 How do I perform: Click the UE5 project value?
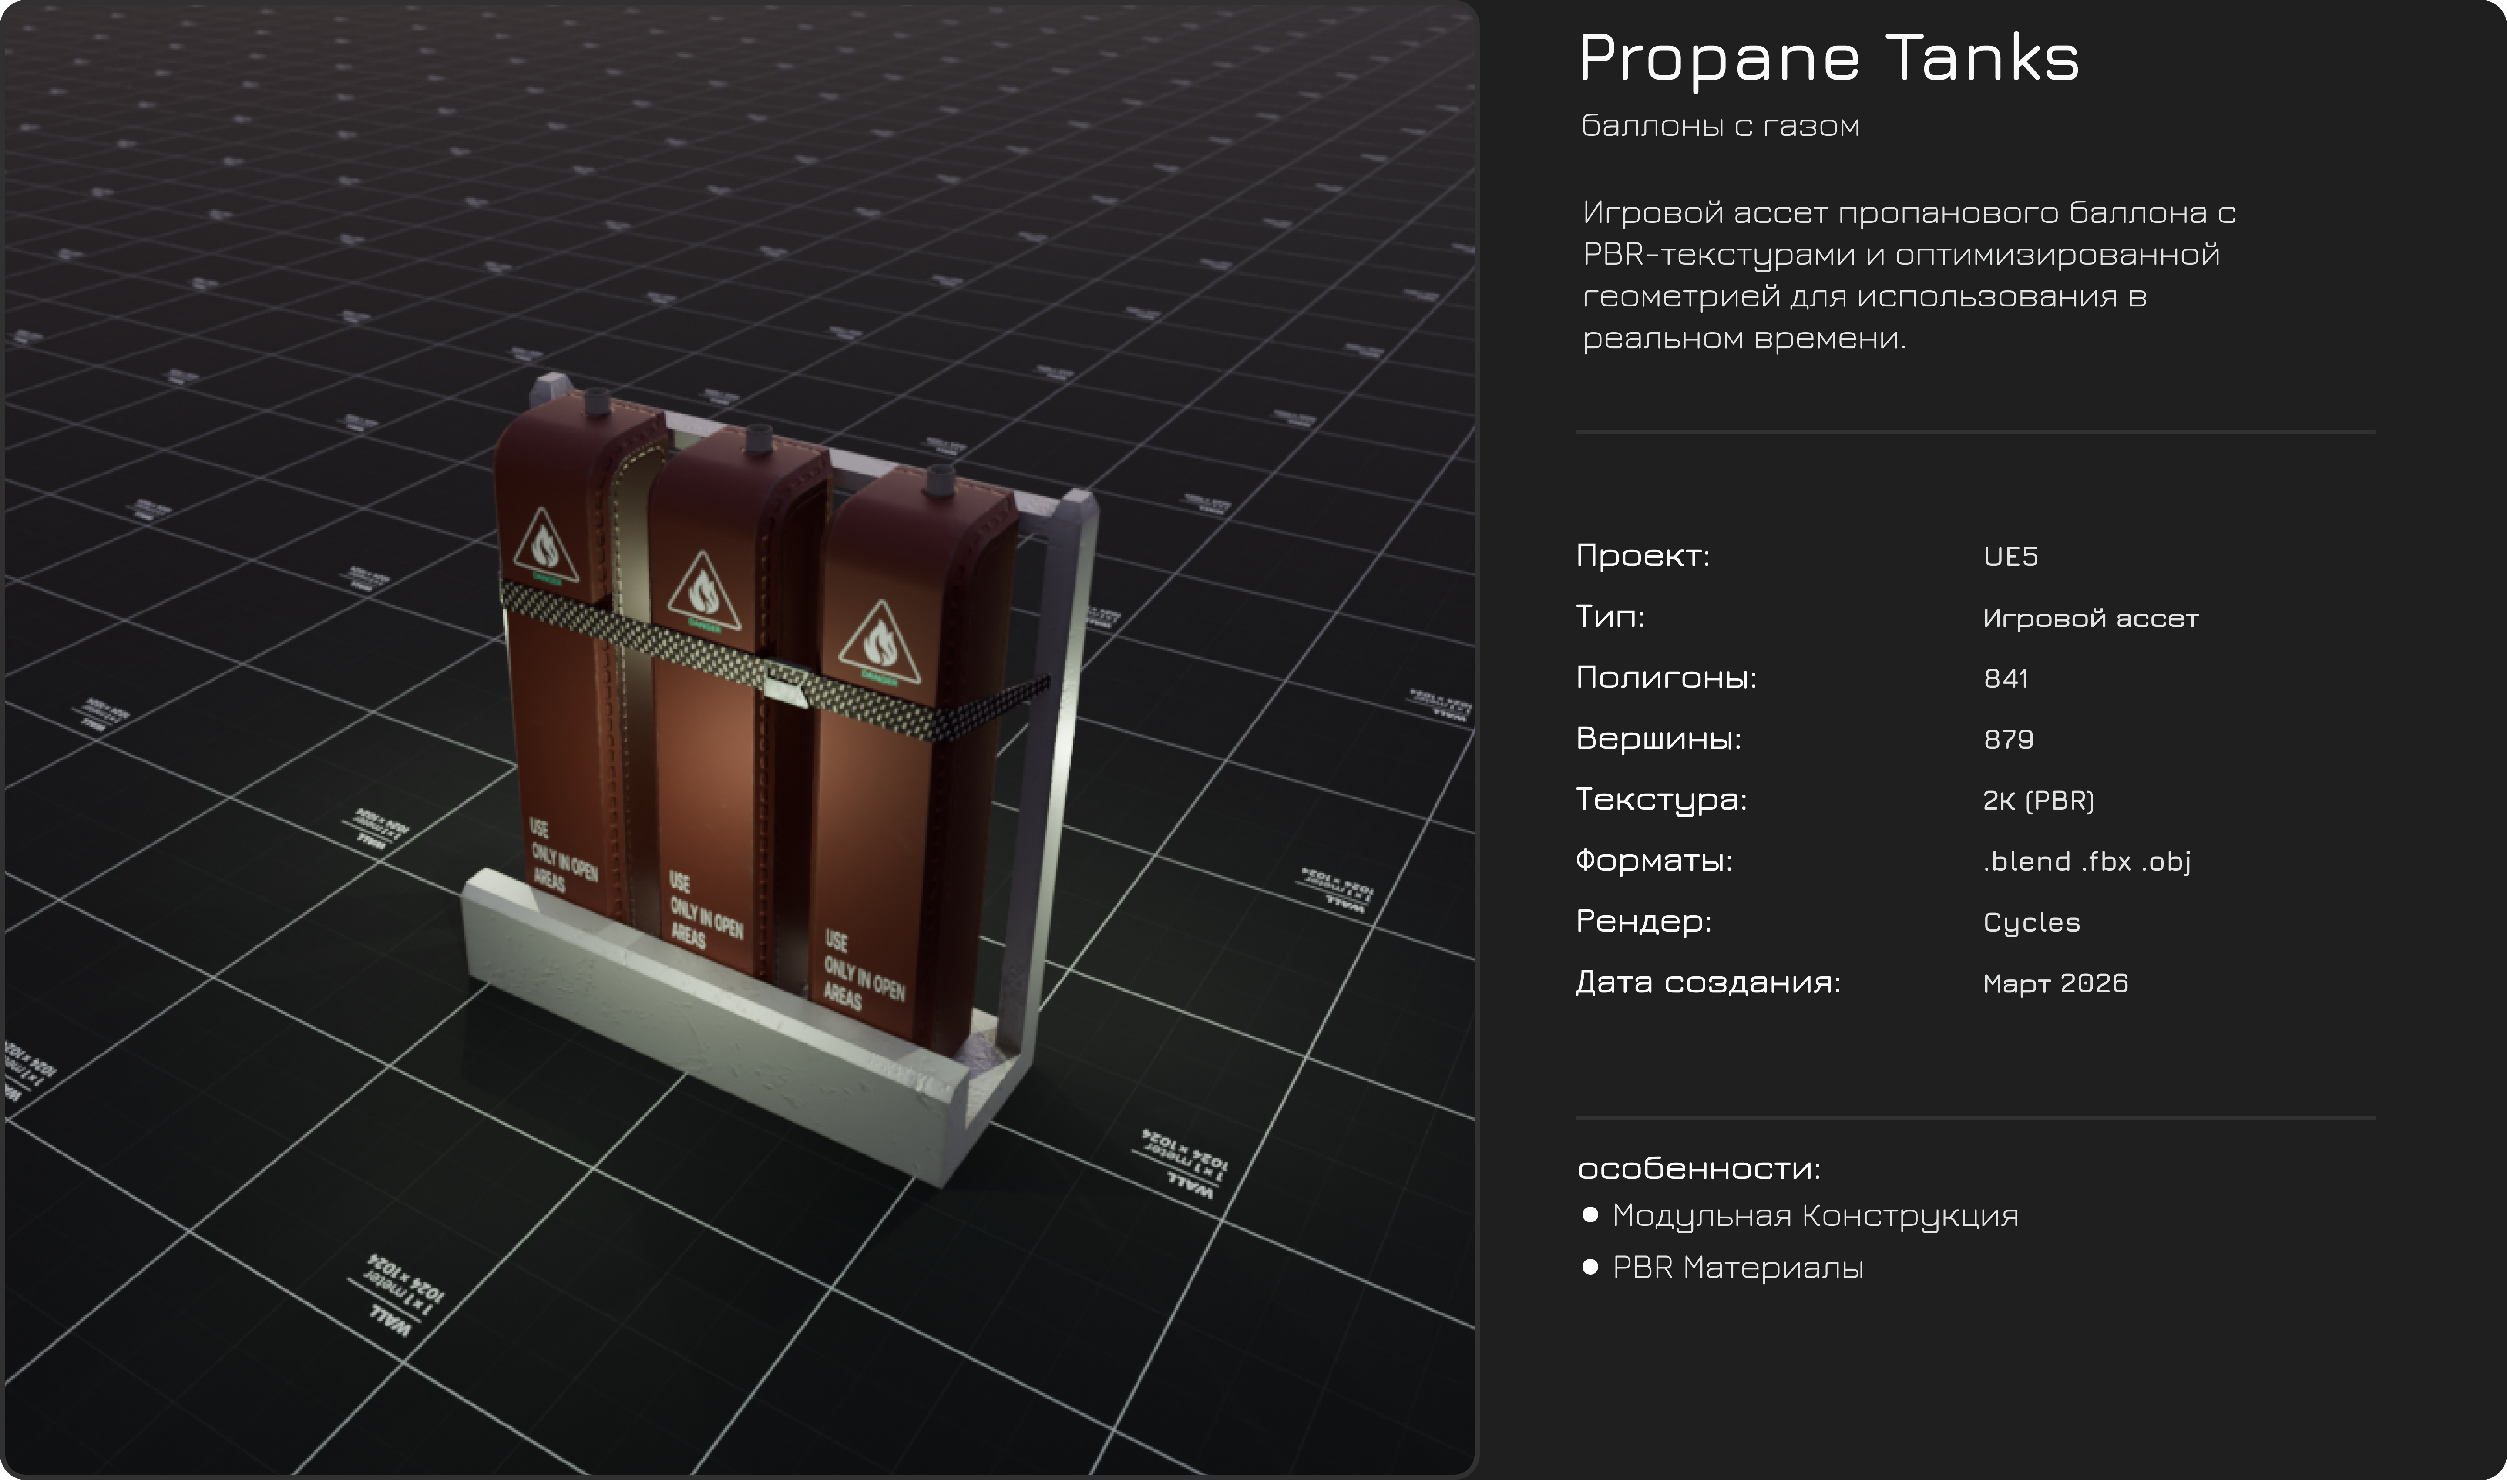(x=2010, y=556)
